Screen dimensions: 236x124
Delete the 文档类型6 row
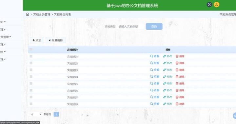pyautogui.click(x=180, y=90)
